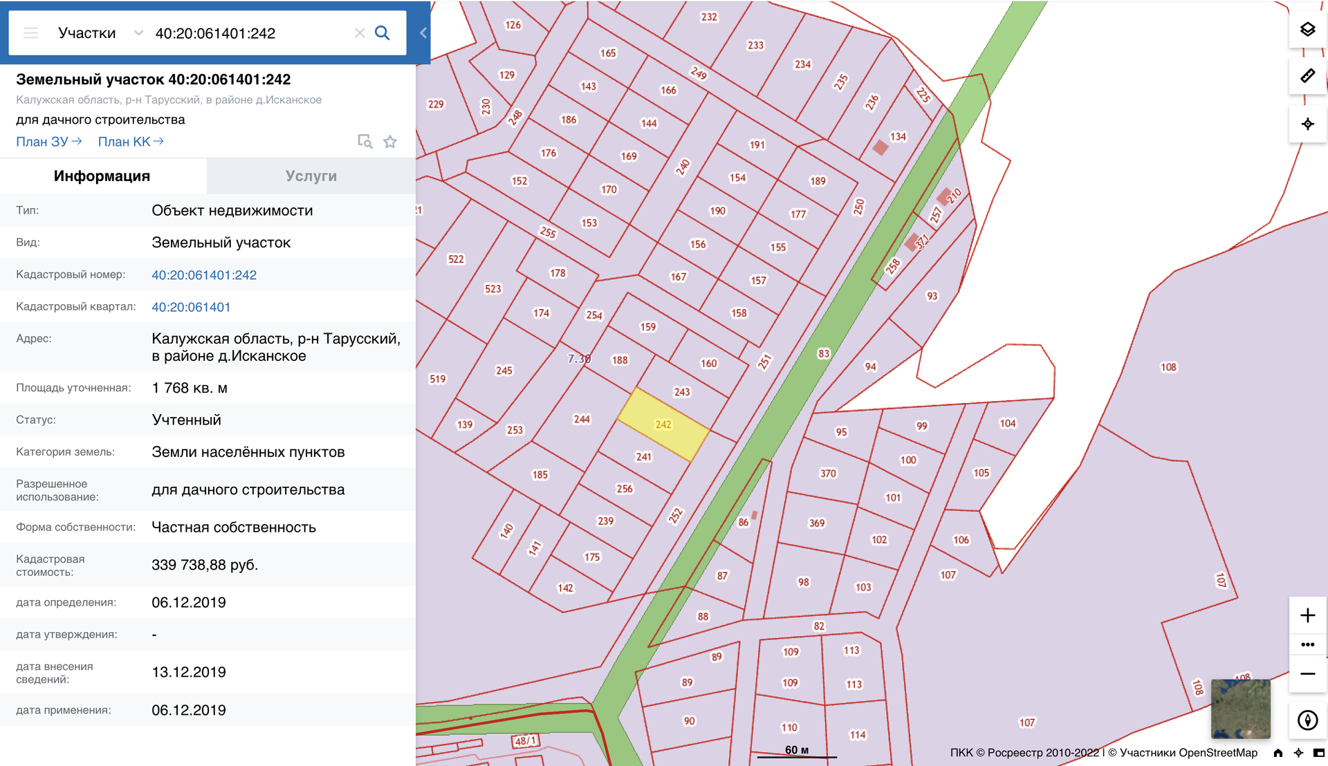This screenshot has height=766, width=1328.
Task: Click the find-on-map icon near star
Action: click(365, 142)
